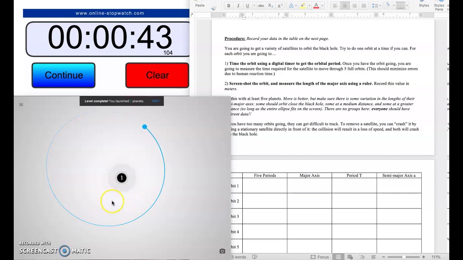Open highlight color dropdown arrow
The width and height of the screenshot is (463, 260).
pyautogui.click(x=309, y=6)
